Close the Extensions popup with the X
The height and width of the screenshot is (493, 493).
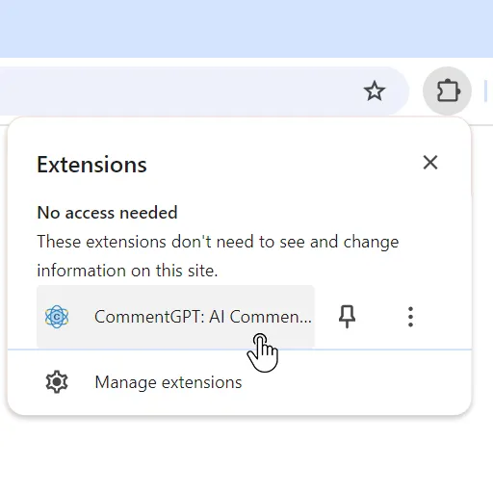click(430, 163)
